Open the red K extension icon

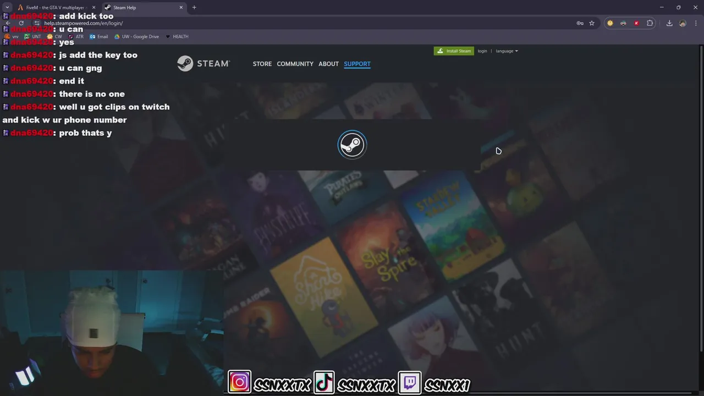pyautogui.click(x=636, y=23)
